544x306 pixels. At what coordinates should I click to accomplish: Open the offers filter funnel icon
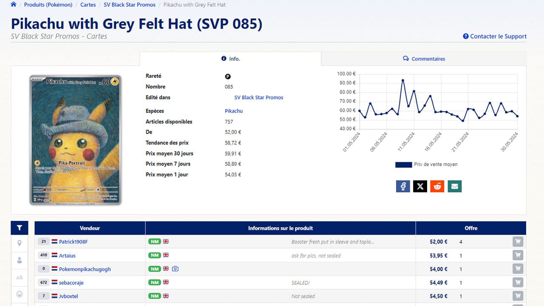tap(20, 228)
